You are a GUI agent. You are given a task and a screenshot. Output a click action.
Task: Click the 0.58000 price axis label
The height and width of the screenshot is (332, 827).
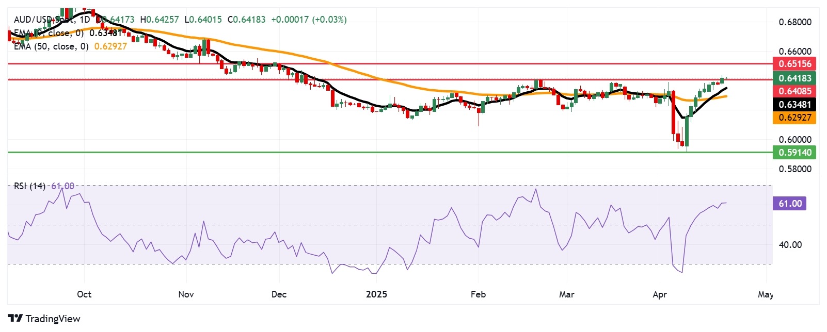pyautogui.click(x=794, y=169)
